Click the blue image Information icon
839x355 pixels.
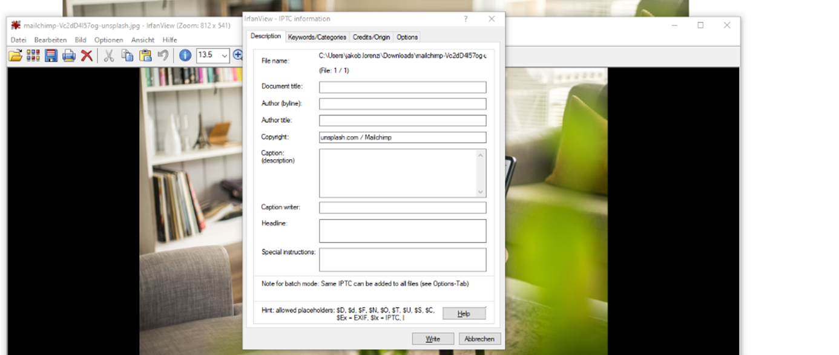[185, 56]
